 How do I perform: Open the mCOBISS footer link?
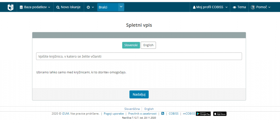click(189, 113)
